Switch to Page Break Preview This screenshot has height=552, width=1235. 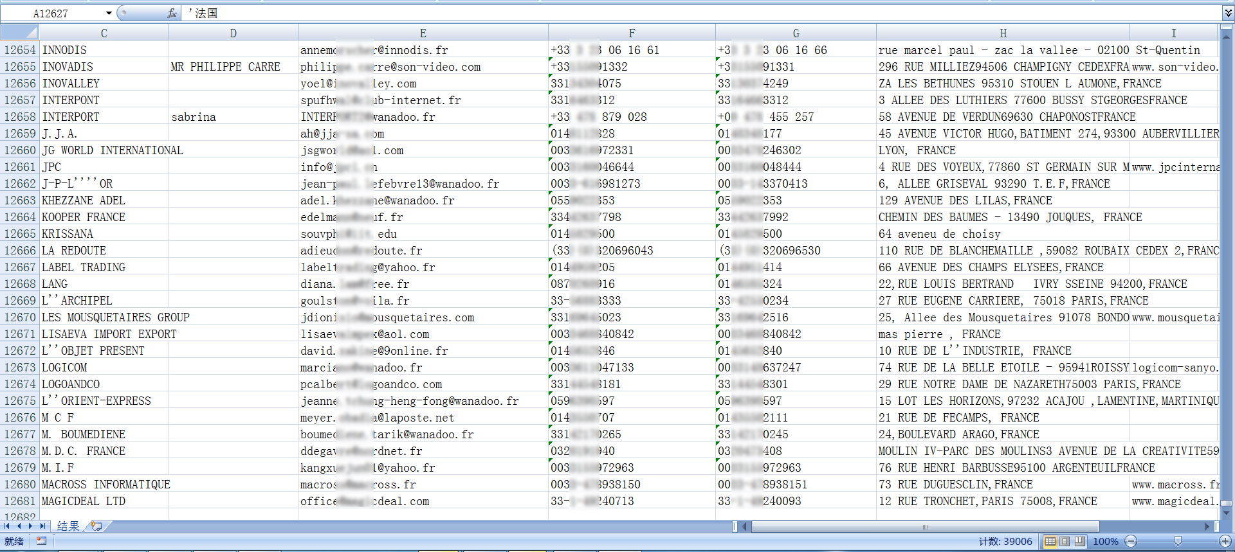point(1079,541)
